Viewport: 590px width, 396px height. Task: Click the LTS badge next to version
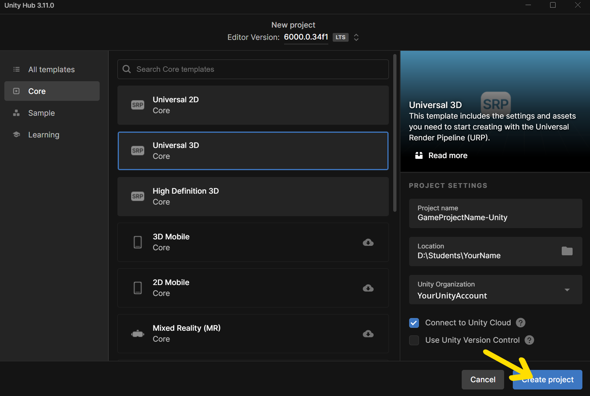pos(341,37)
